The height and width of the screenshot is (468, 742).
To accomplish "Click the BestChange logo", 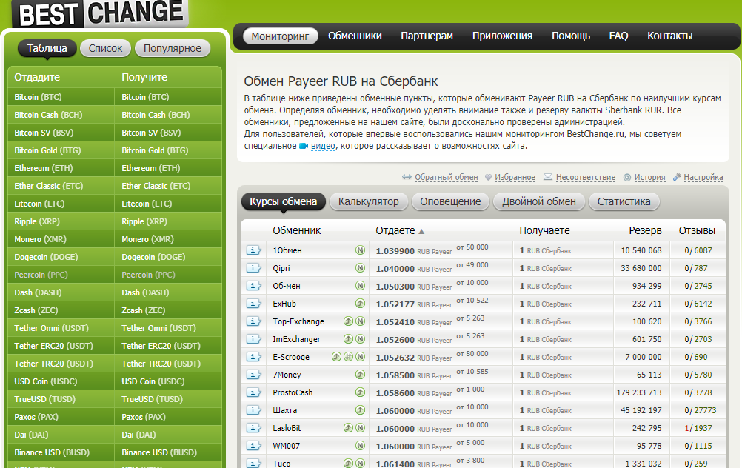I will coord(100,13).
